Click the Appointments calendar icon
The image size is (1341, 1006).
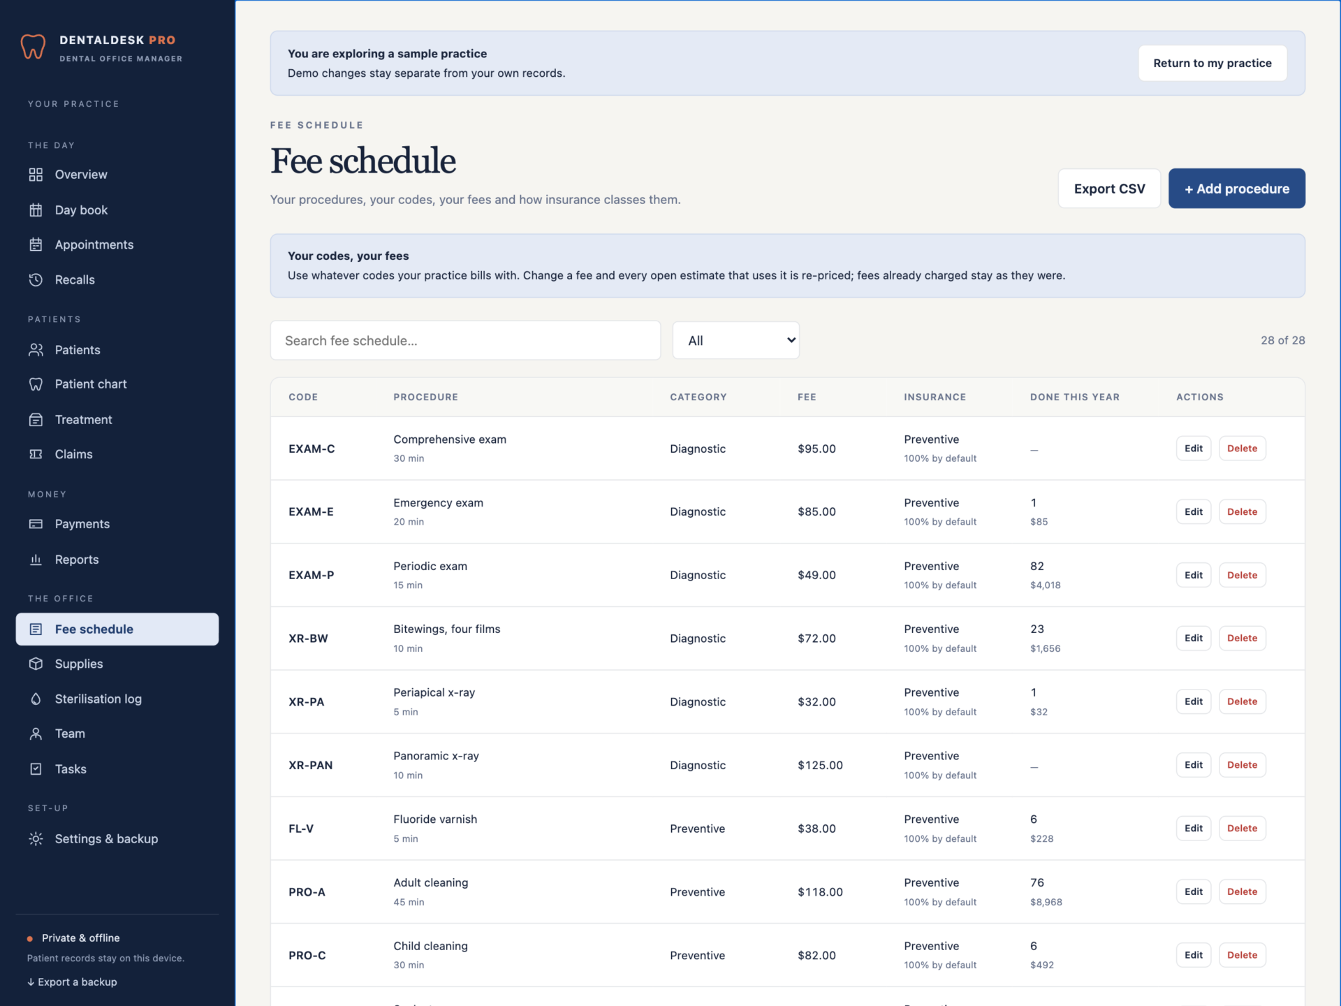pyautogui.click(x=36, y=245)
